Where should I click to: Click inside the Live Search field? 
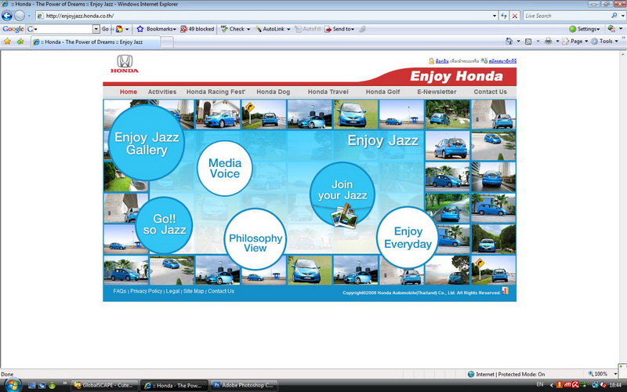coord(567,16)
